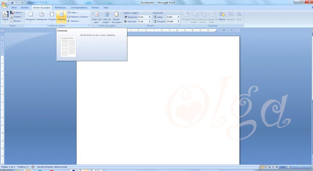
Task: Open the Guiones hyphenation menu
Action: tap(74, 21)
